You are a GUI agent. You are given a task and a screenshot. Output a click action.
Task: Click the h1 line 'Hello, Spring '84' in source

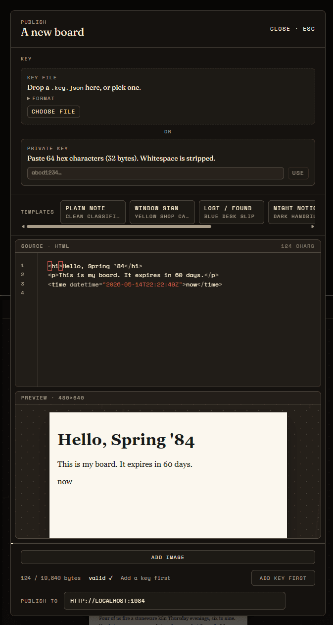[x=95, y=266]
